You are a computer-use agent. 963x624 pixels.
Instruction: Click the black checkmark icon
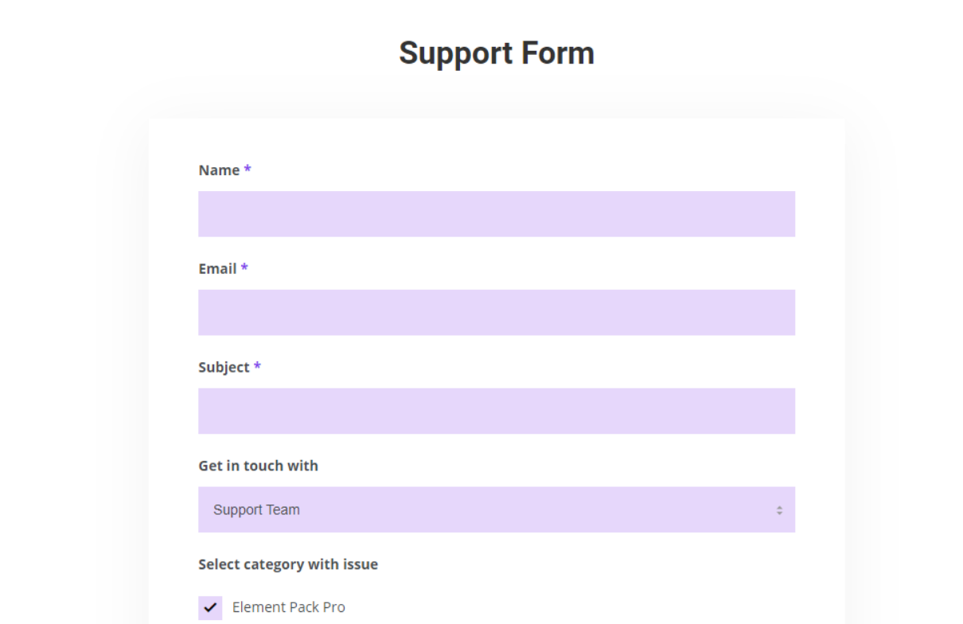tap(210, 607)
